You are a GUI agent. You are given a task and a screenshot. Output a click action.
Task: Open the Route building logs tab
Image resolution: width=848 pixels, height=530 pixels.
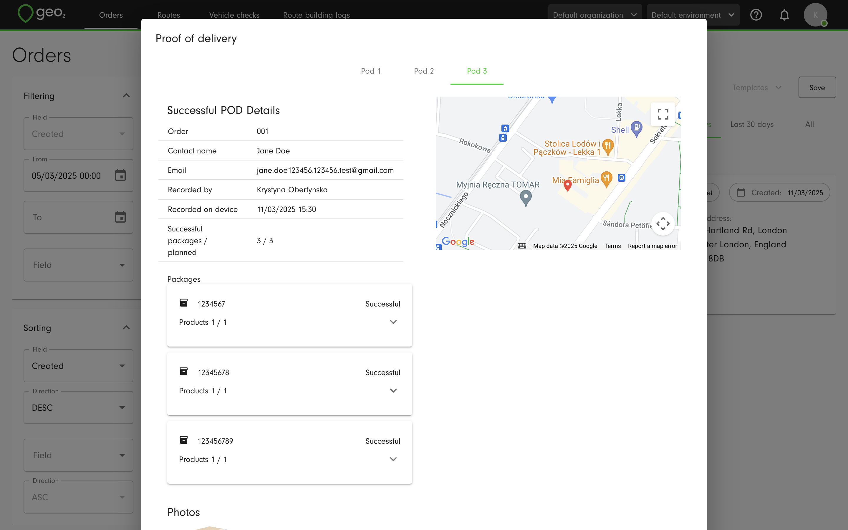click(x=317, y=15)
